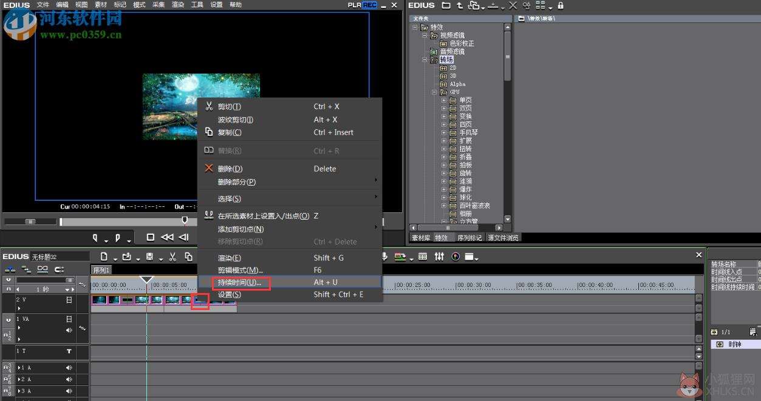Click the delete X icon in effects panel
Viewport: 761px width, 401px height.
pos(513,5)
